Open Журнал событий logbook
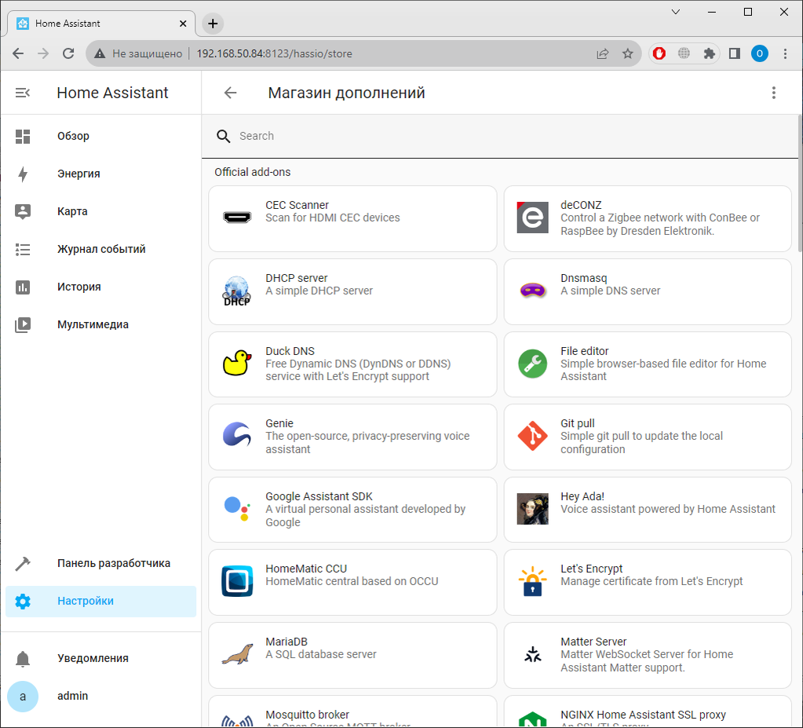This screenshot has width=803, height=728. pos(101,250)
